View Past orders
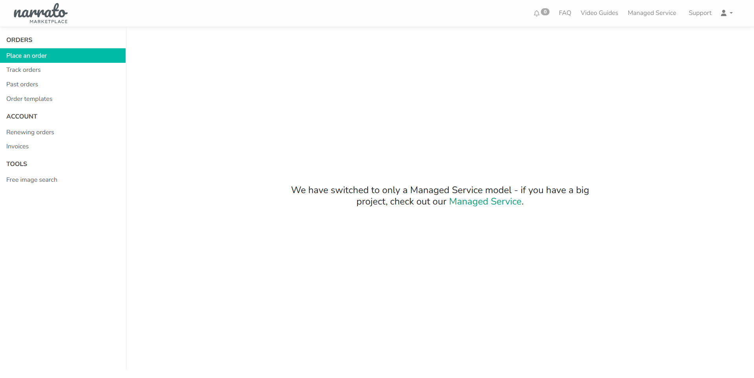 22,84
